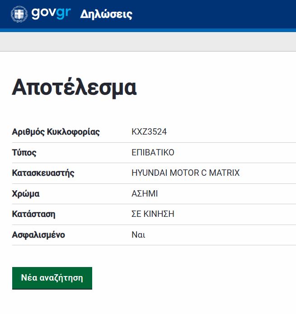Image resolution: width=296 pixels, height=314 pixels.
Task: Click the ΕΠΙΒΑΤΙΚΟ type value
Action: click(x=153, y=153)
